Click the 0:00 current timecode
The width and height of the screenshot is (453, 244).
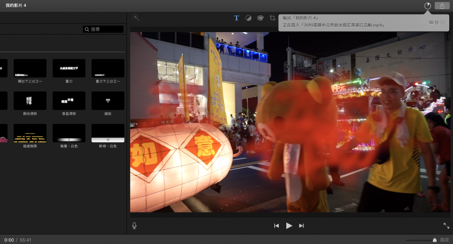pos(9,240)
